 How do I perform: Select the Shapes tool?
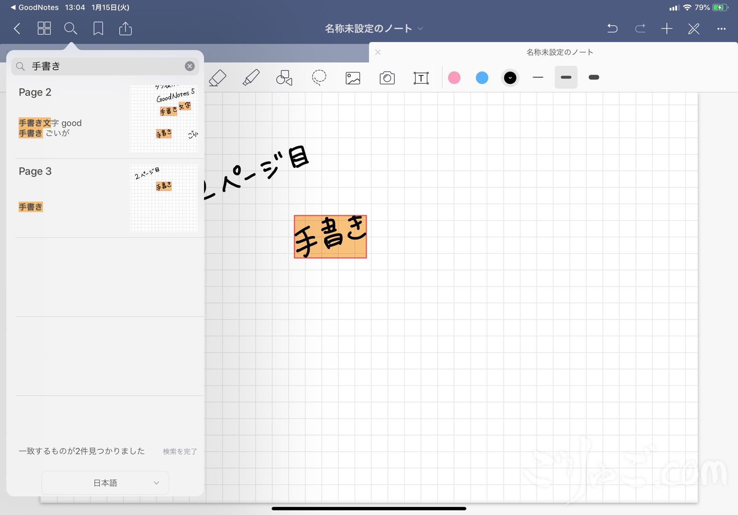(x=284, y=78)
